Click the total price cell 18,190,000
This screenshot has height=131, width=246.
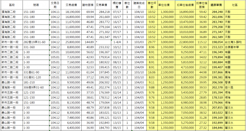[71, 12]
